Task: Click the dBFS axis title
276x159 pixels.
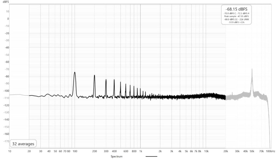Action: click(x=6, y=2)
